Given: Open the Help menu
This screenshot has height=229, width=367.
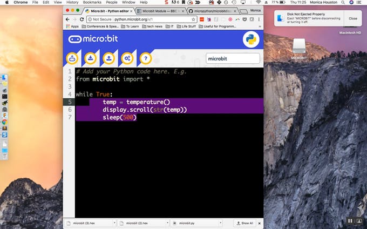Looking at the screenshot, I should coord(144,2).
